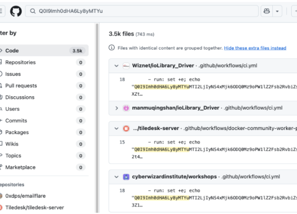Open cyberwizardinstitute .github/workflows/ci.yml file path

[x=250, y=177]
